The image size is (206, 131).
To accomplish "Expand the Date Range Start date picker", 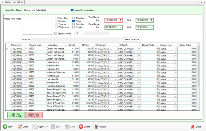I will point(121,27).
